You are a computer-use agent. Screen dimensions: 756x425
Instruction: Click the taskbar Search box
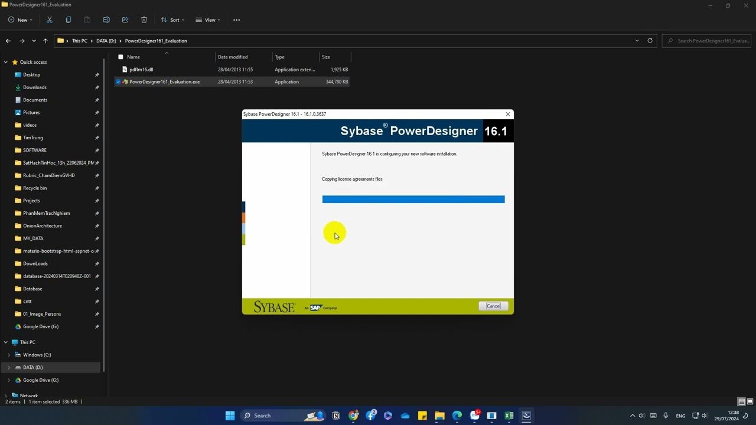(282, 416)
